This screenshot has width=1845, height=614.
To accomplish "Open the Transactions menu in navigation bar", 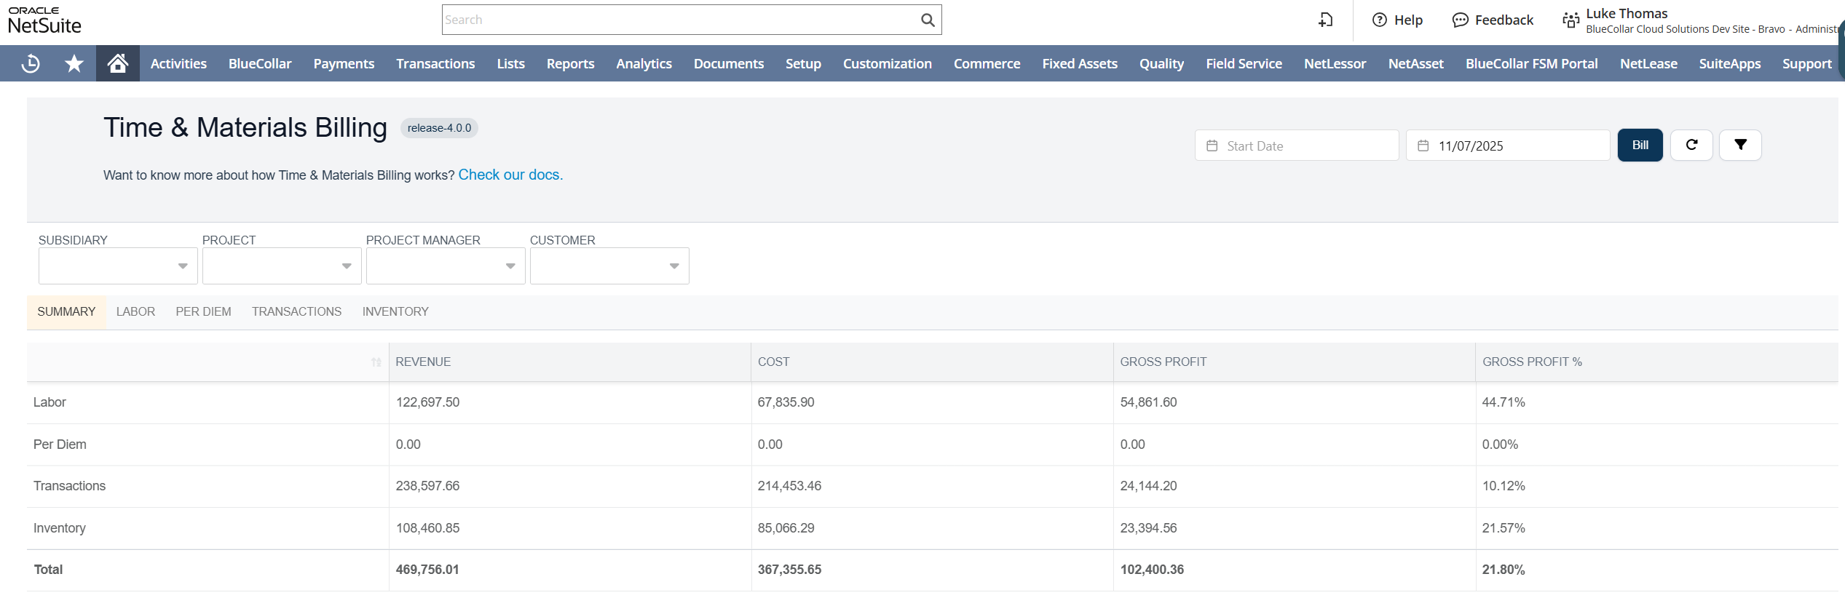I will pos(435,64).
